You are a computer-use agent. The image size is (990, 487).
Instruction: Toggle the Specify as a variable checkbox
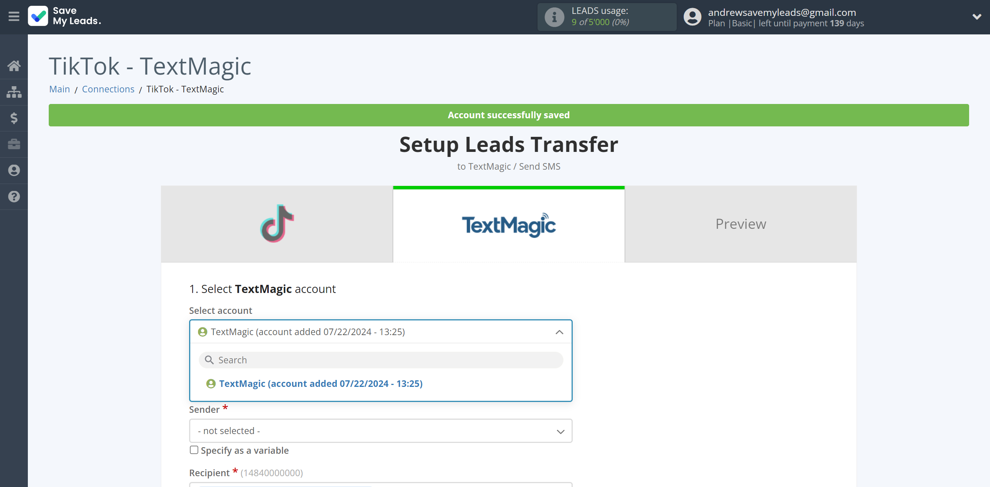[x=195, y=450]
